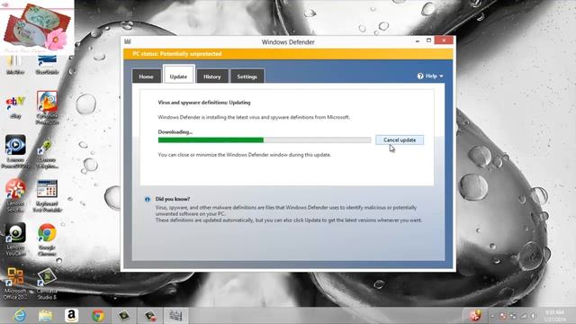Open Internet Explorer from the taskbar
This screenshot has width=576, height=324.
[19, 316]
